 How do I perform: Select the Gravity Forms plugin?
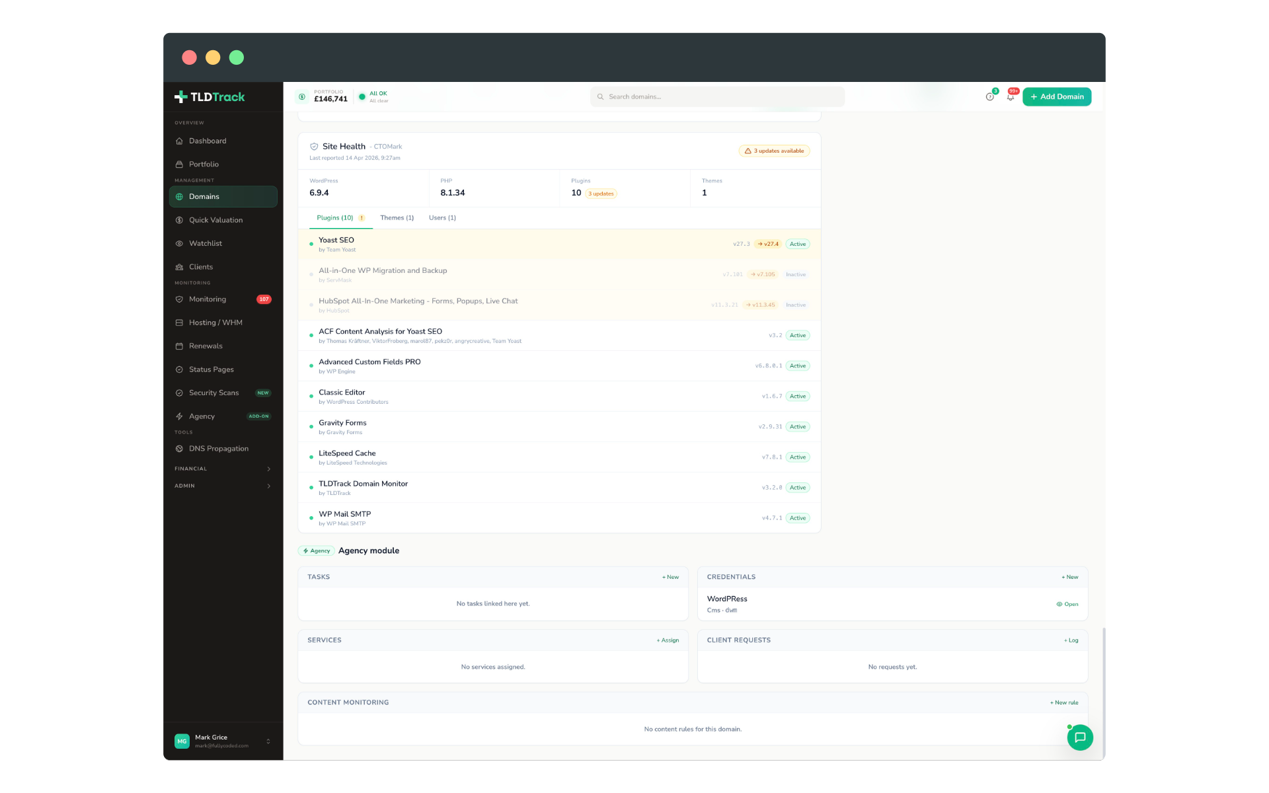click(x=559, y=427)
